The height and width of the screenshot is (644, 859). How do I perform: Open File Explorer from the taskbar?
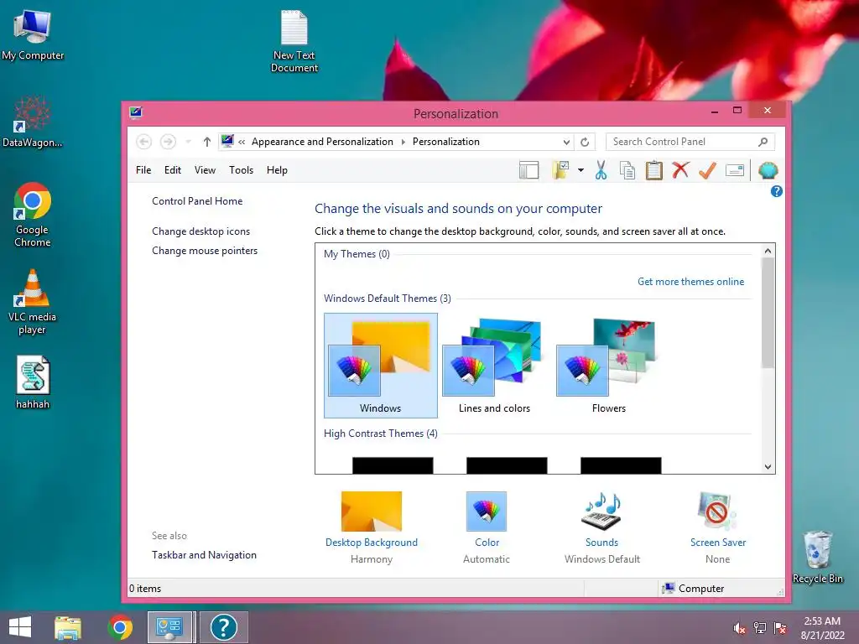coord(68,627)
